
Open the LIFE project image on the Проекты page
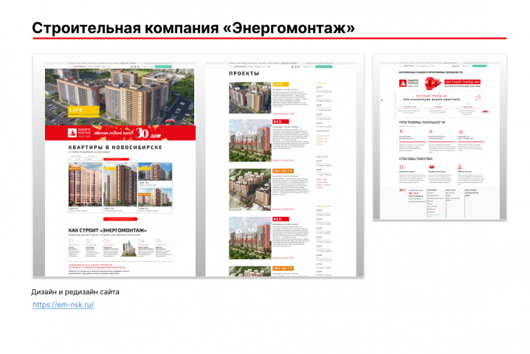[249, 97]
